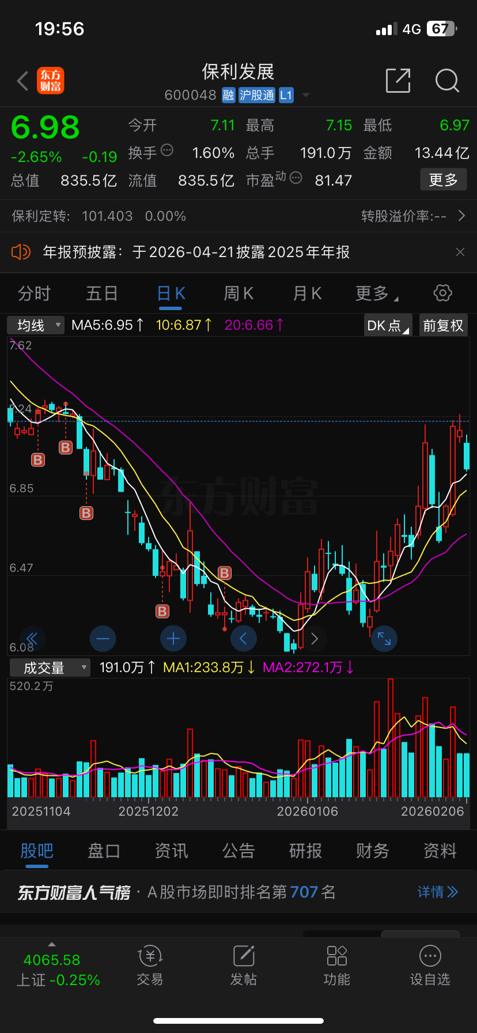Tap the 融 margin badge

point(229,95)
